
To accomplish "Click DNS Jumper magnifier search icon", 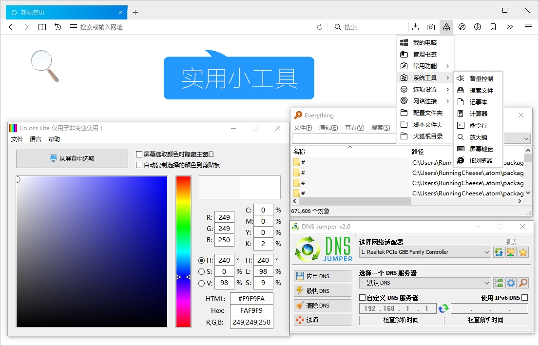I will 522,283.
